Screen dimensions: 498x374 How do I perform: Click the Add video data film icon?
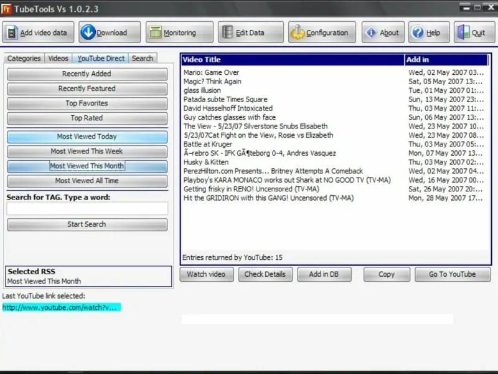[x=12, y=32]
